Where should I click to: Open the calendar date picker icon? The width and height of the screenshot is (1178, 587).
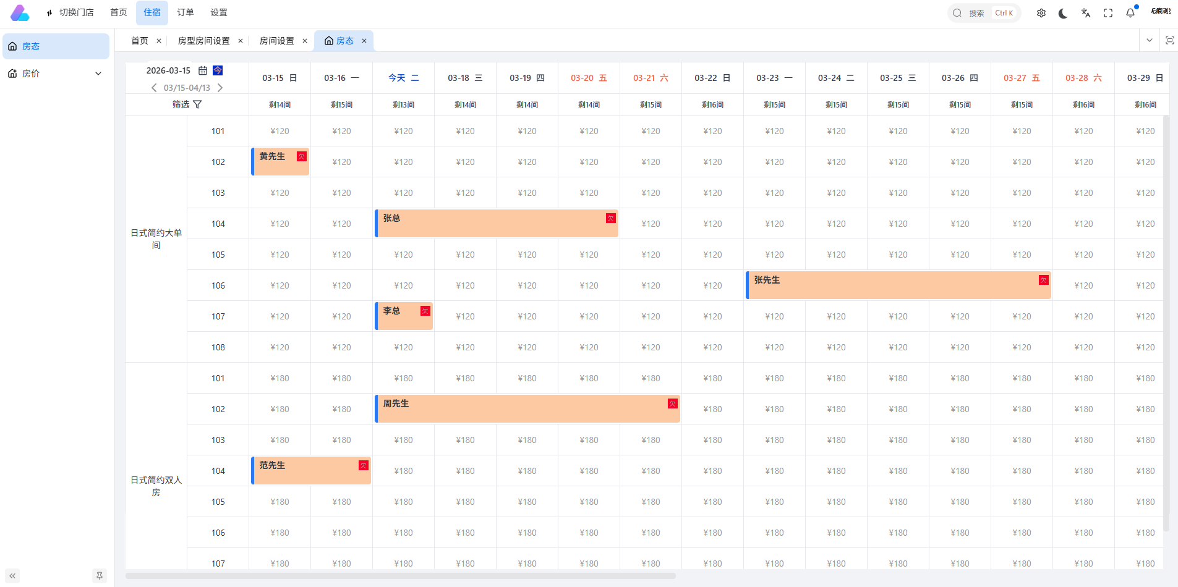[202, 70]
